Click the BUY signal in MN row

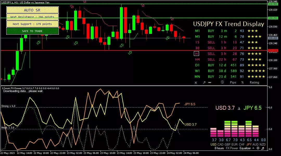pos(211,77)
